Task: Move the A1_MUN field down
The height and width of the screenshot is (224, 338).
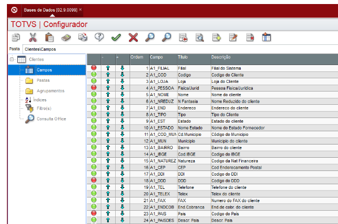Action: click(123, 141)
